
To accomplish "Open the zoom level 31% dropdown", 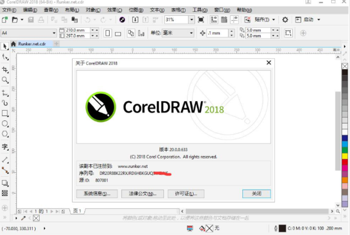I will (x=191, y=20).
